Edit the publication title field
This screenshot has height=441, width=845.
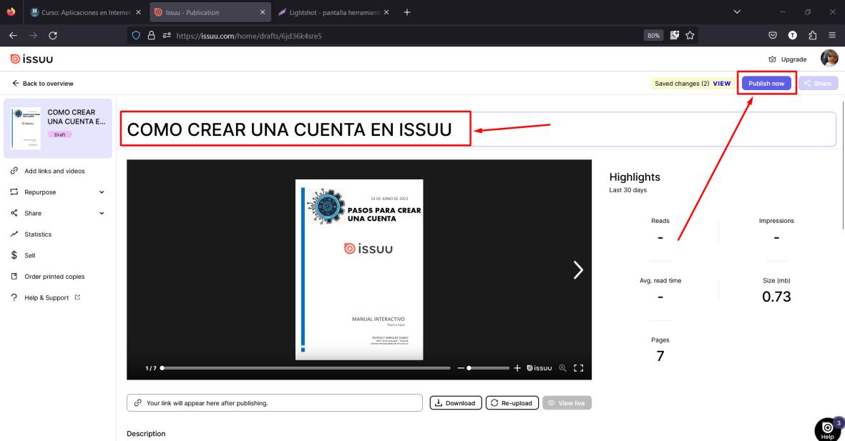(477, 129)
